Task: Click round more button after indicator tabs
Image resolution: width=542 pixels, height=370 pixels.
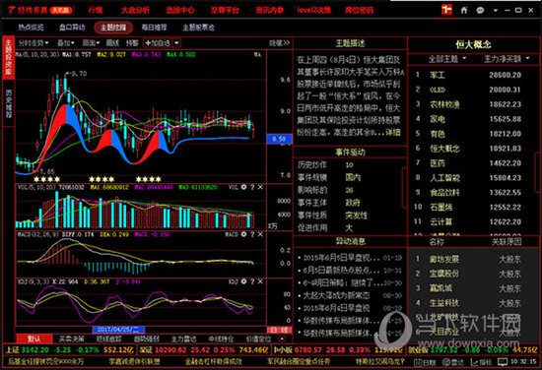Action: pyautogui.click(x=282, y=339)
